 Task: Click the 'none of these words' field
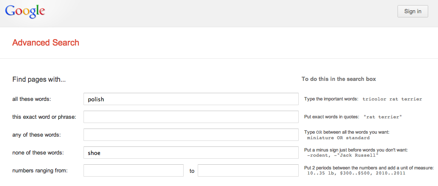191,153
